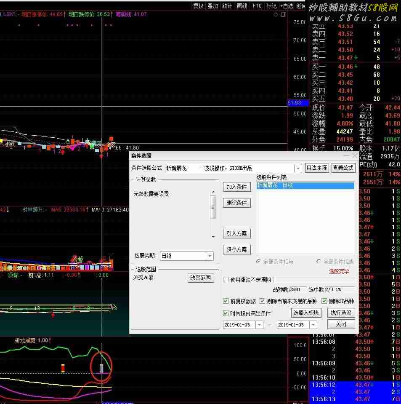Click the 使用涨跌不定周期 input field

point(314,280)
